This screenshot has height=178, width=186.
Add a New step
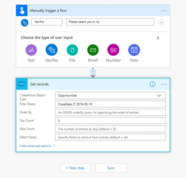(x=75, y=168)
